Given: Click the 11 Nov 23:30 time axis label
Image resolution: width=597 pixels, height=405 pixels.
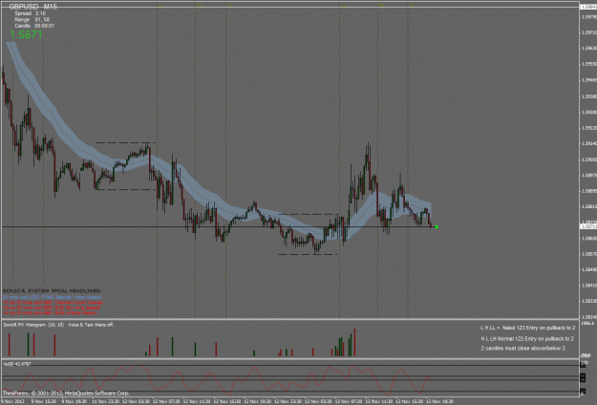Looking at the screenshot, I should (105, 401).
